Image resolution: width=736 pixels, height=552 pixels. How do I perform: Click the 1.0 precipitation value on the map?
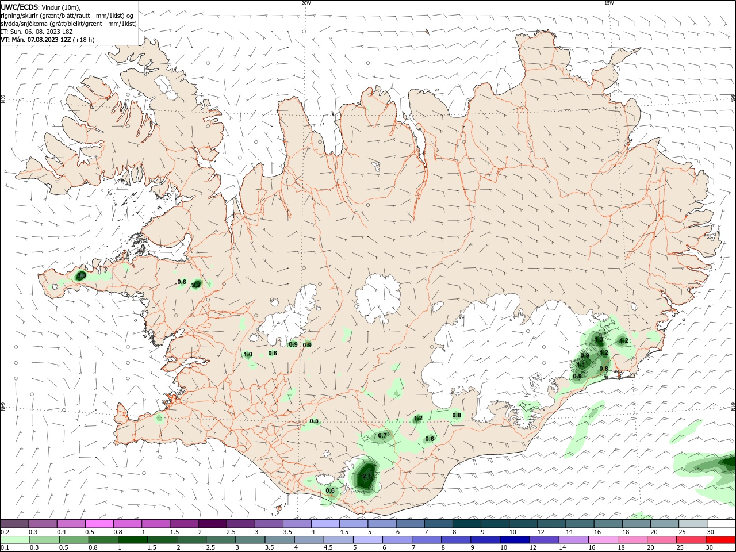248,355
